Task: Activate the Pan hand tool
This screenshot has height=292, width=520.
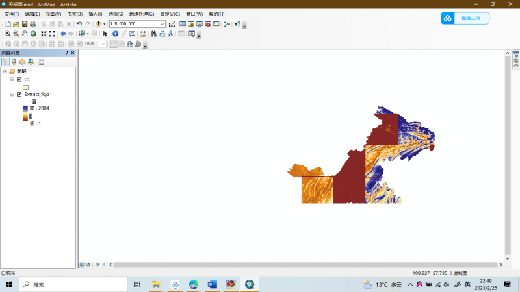Action: (x=25, y=34)
